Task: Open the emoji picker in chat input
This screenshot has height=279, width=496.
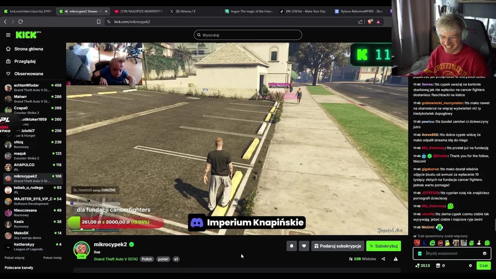Action: coord(484,253)
